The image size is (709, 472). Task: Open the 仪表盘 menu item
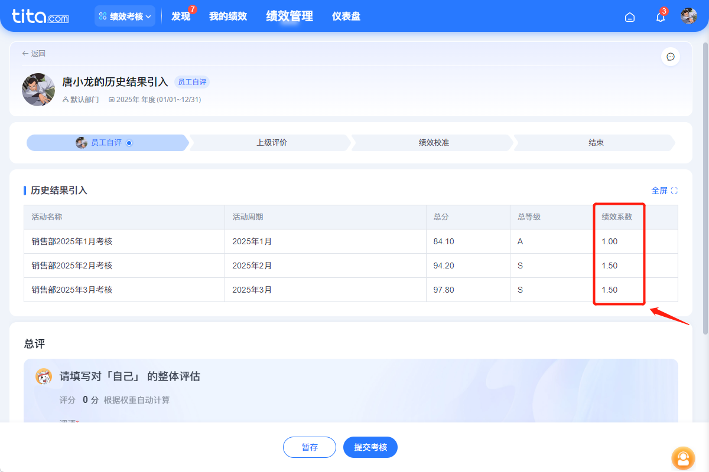point(346,16)
